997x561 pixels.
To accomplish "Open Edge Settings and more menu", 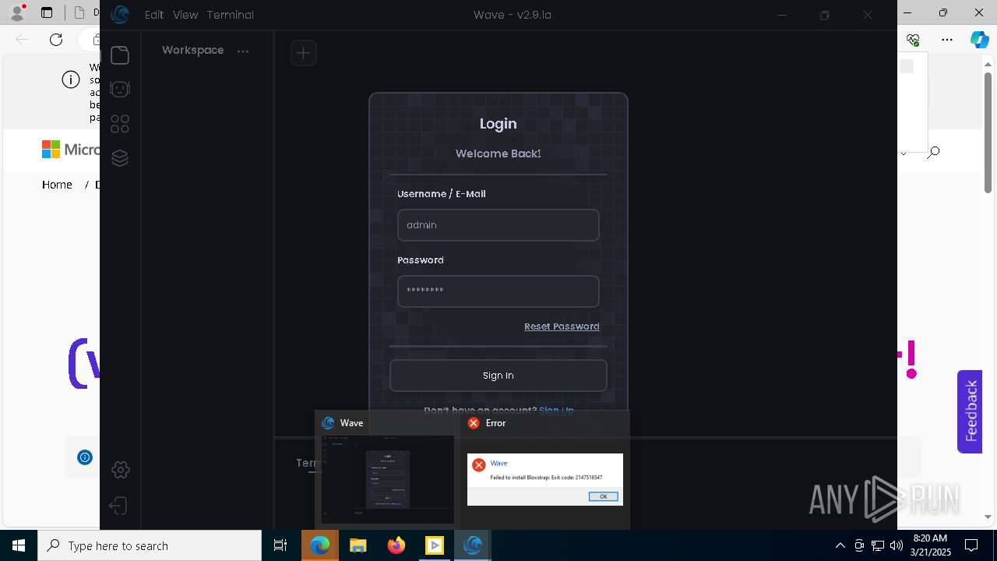I will (947, 40).
